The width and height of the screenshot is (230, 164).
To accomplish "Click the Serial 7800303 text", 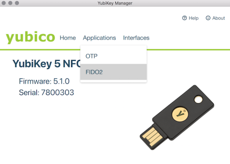I will pos(46,92).
